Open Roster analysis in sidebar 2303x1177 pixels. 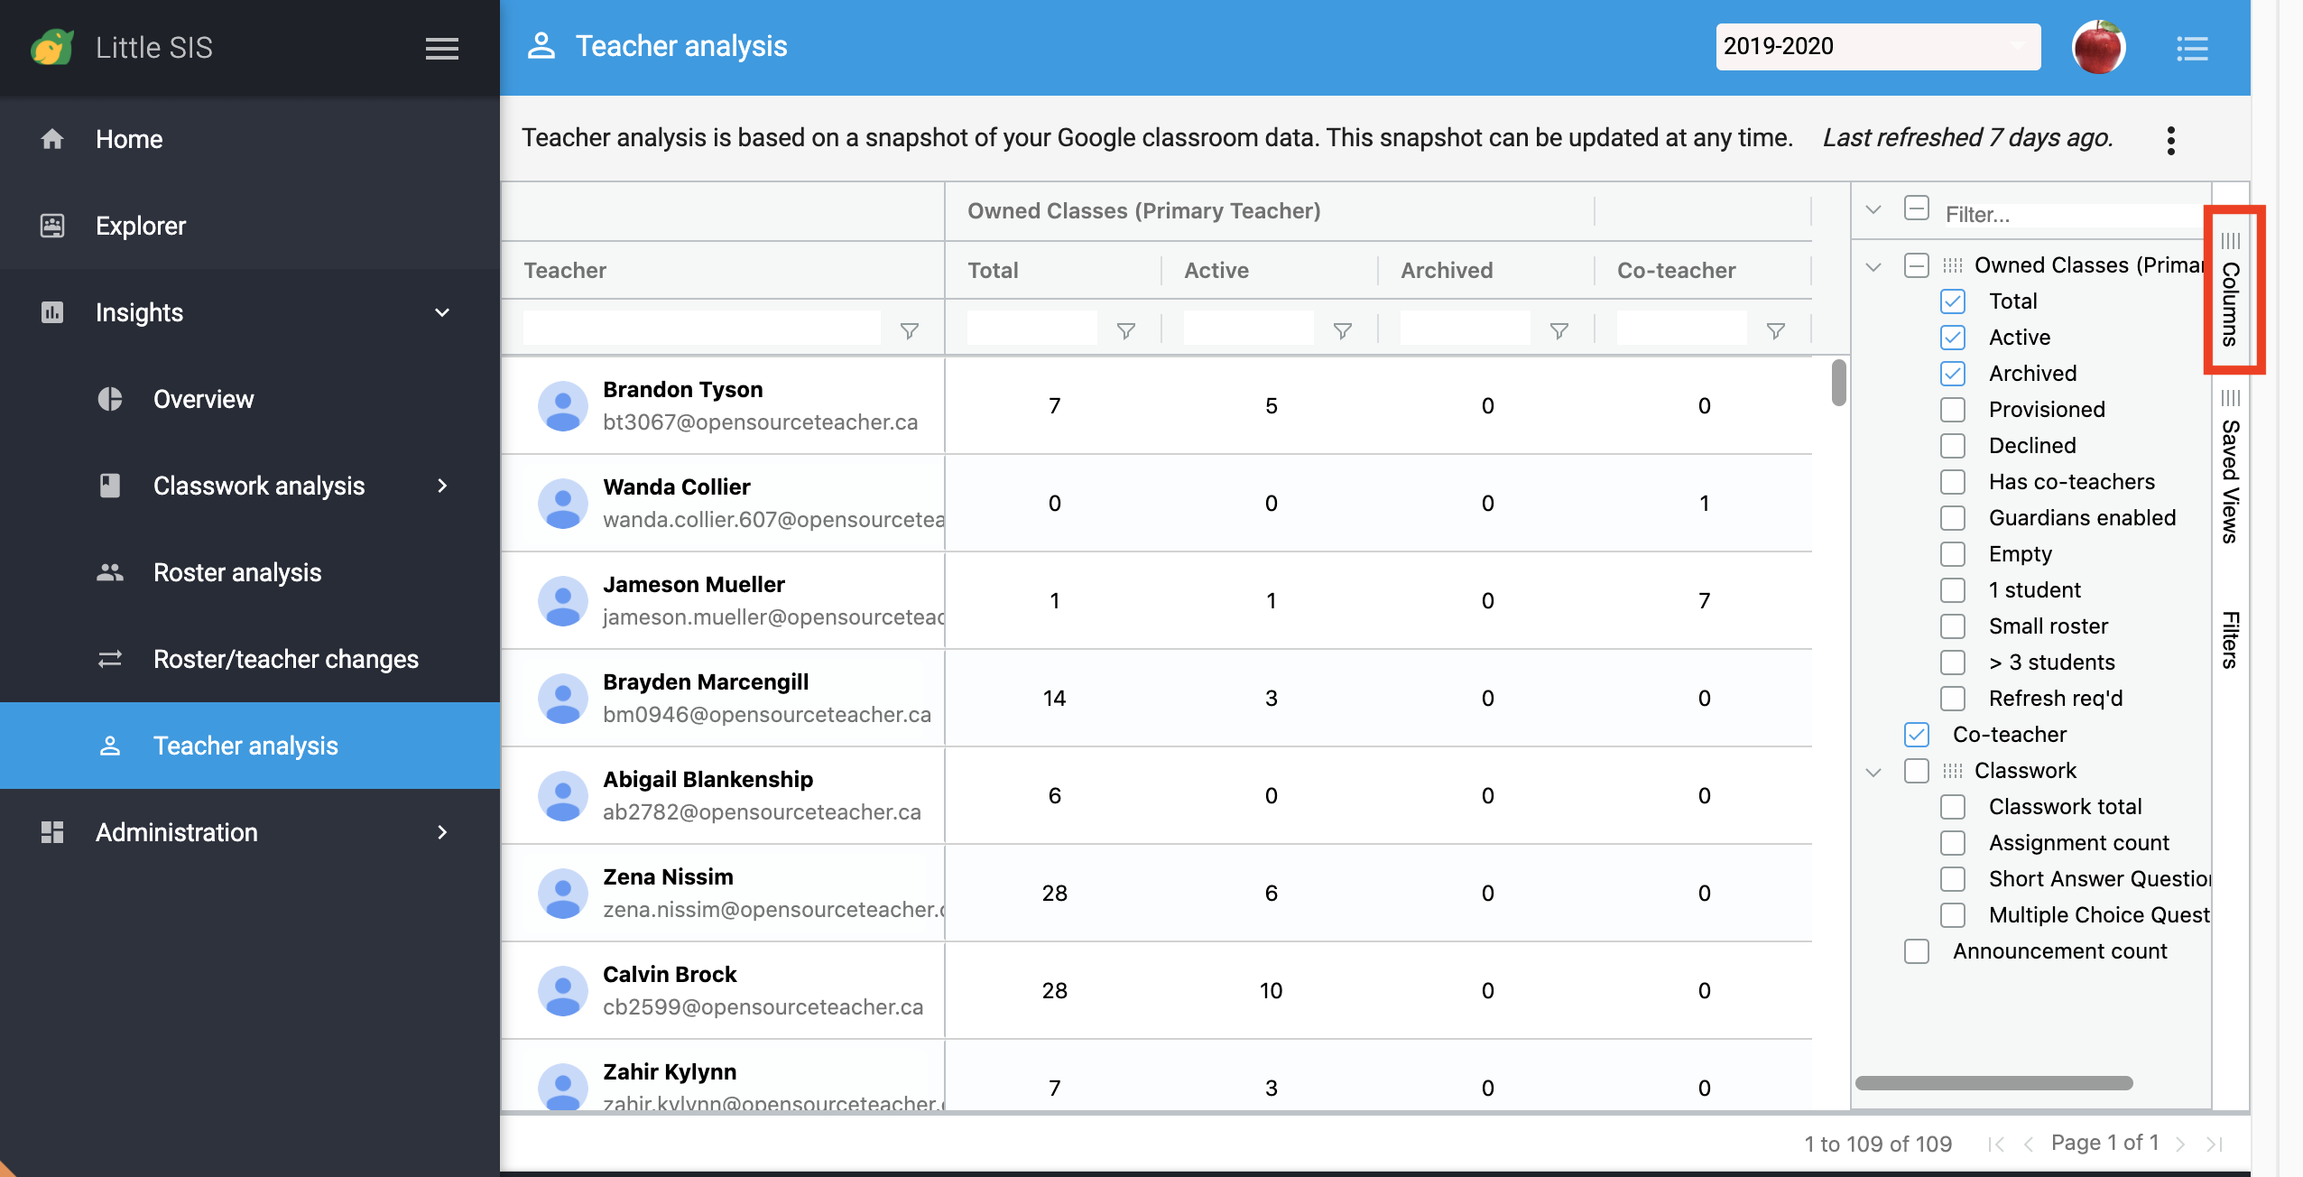(236, 572)
